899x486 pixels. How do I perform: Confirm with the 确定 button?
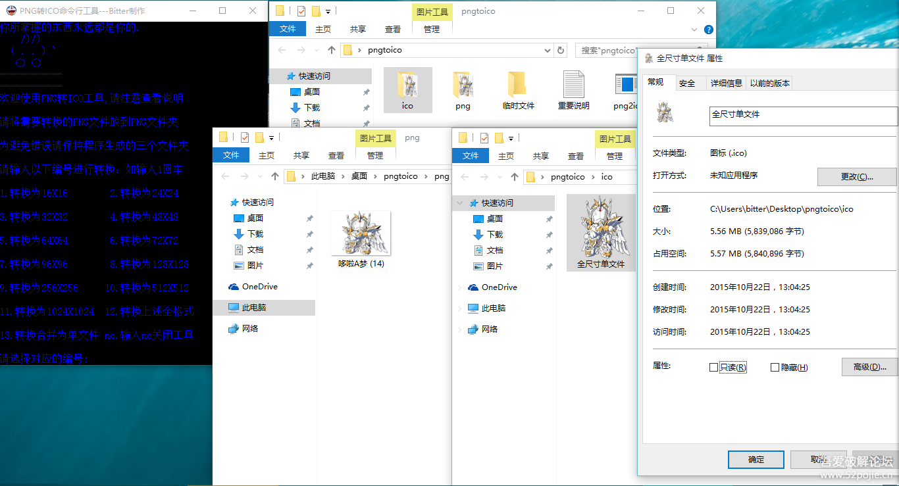click(756, 460)
